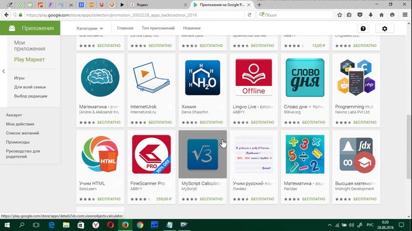Reload the page with refresh icon
This screenshot has width=412, height=231.
pos(249,15)
